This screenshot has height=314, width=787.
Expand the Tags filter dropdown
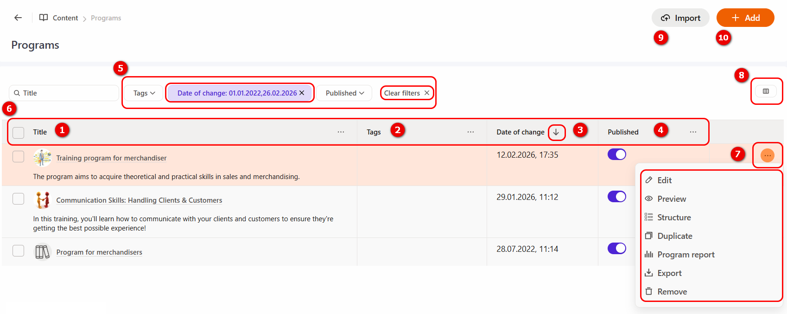click(144, 93)
